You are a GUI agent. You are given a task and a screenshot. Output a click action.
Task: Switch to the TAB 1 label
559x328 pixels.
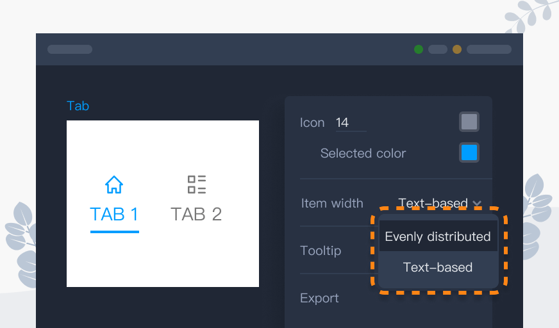[114, 214]
